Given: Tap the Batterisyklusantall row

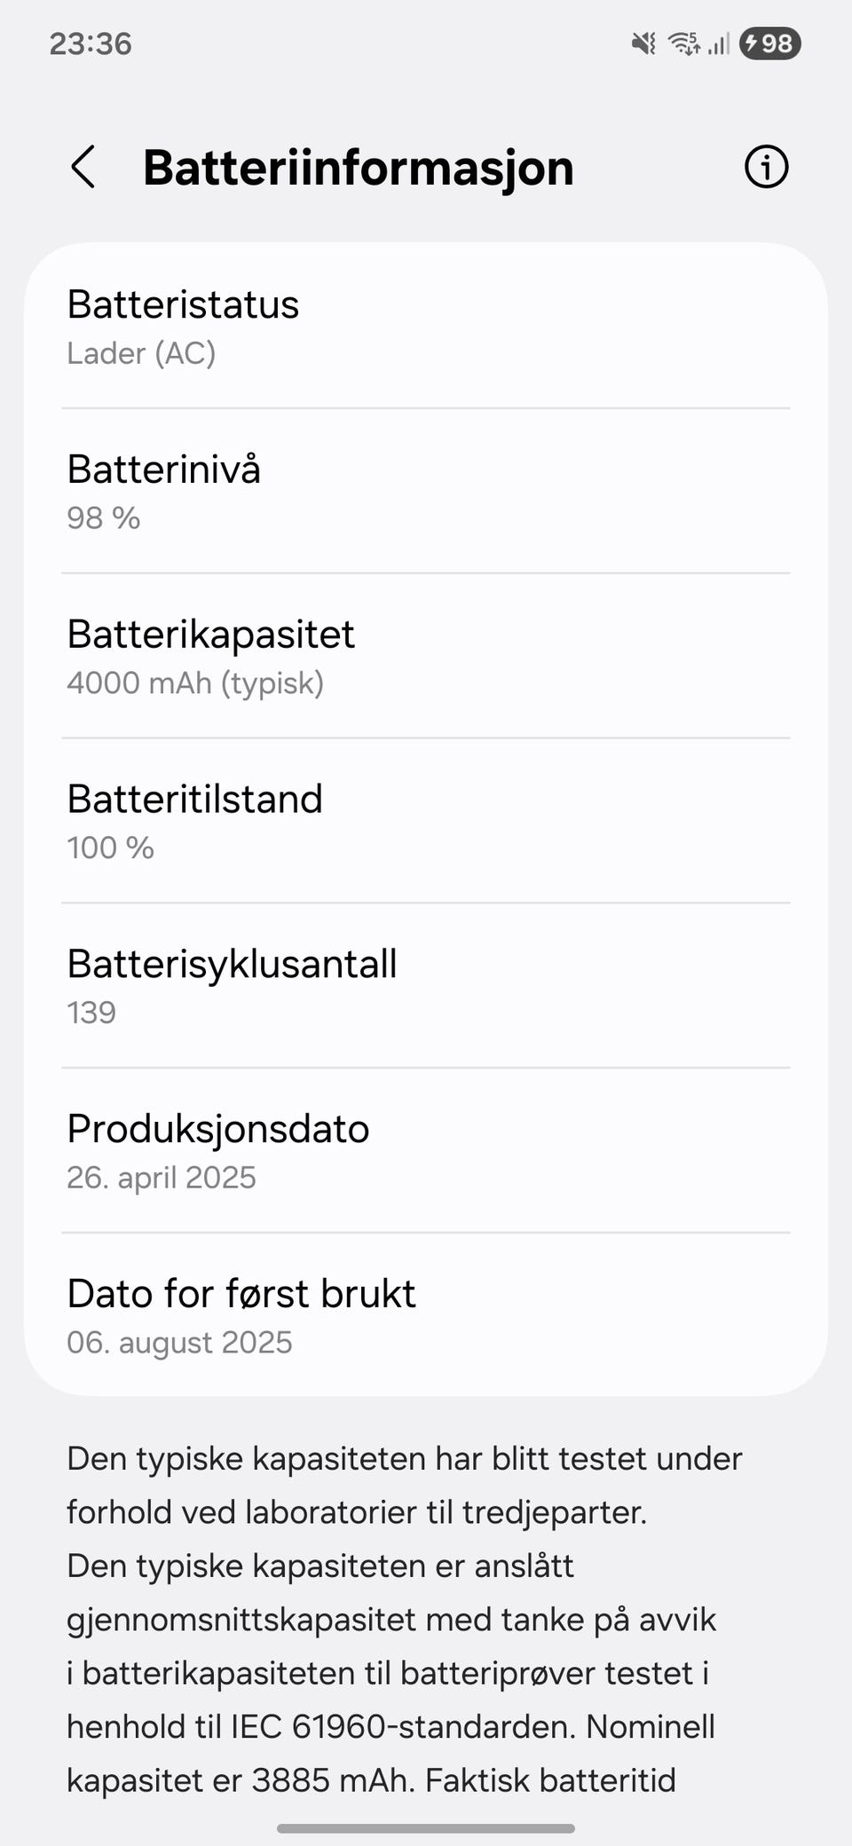Looking at the screenshot, I should pyautogui.click(x=426, y=986).
